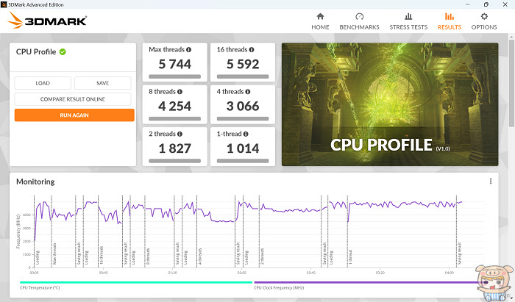The width and height of the screenshot is (515, 302).
Task: Click the 8 threads score 4 254
Action: point(175,107)
